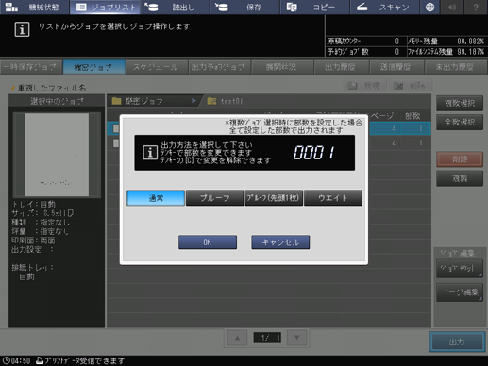488x366 pixels.
Task: Click info icon in top message bar
Action: (22, 29)
